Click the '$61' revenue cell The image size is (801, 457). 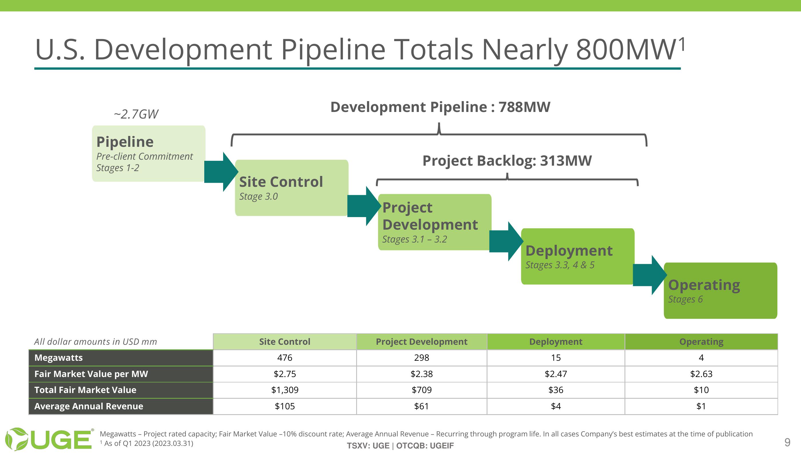(422, 406)
